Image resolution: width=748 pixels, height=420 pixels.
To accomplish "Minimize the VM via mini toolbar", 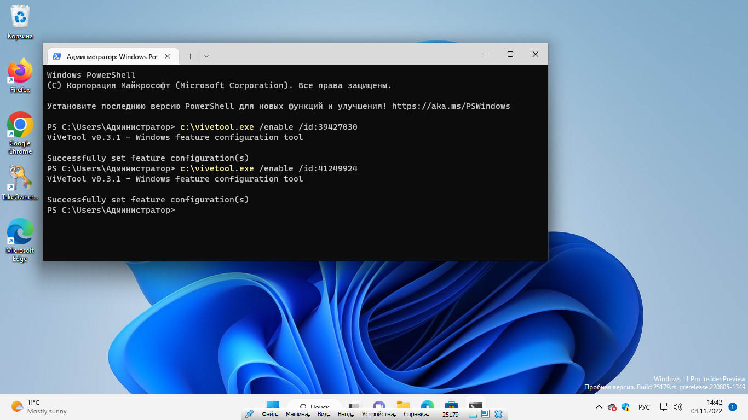I will (473, 415).
